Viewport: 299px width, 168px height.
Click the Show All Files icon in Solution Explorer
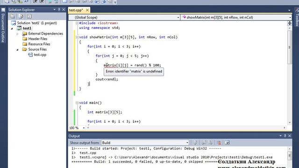tap(21, 17)
